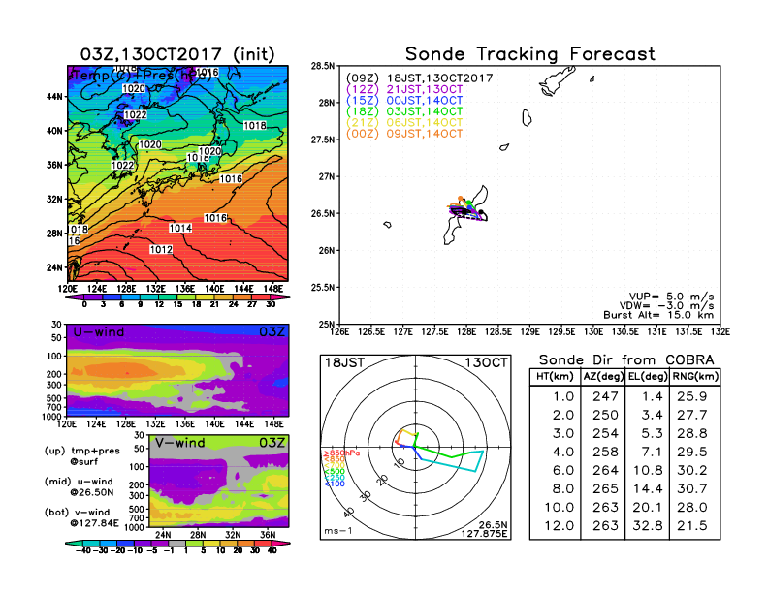
Task: Click azimuth value '265' in the 8.0 km row
Action: point(605,488)
